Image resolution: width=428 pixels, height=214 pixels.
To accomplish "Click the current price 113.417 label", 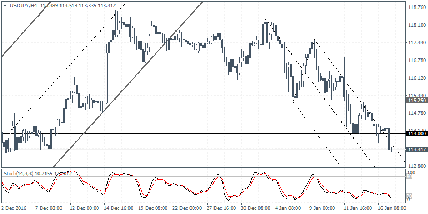I will pyautogui.click(x=416, y=150).
